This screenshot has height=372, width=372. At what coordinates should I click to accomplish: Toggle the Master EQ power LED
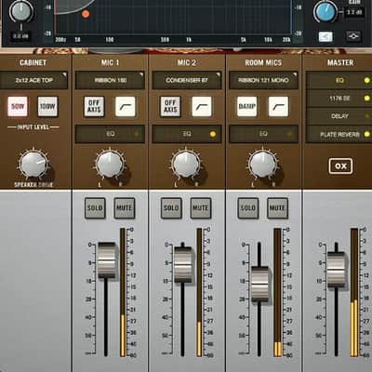tap(366, 80)
